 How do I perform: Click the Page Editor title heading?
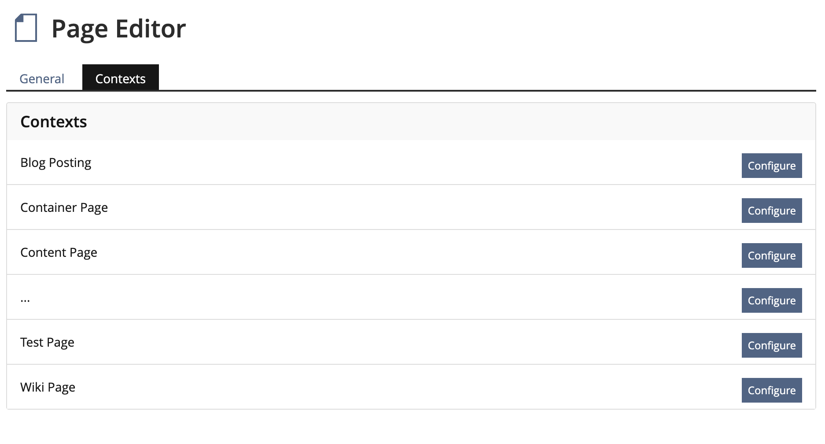[x=118, y=29]
